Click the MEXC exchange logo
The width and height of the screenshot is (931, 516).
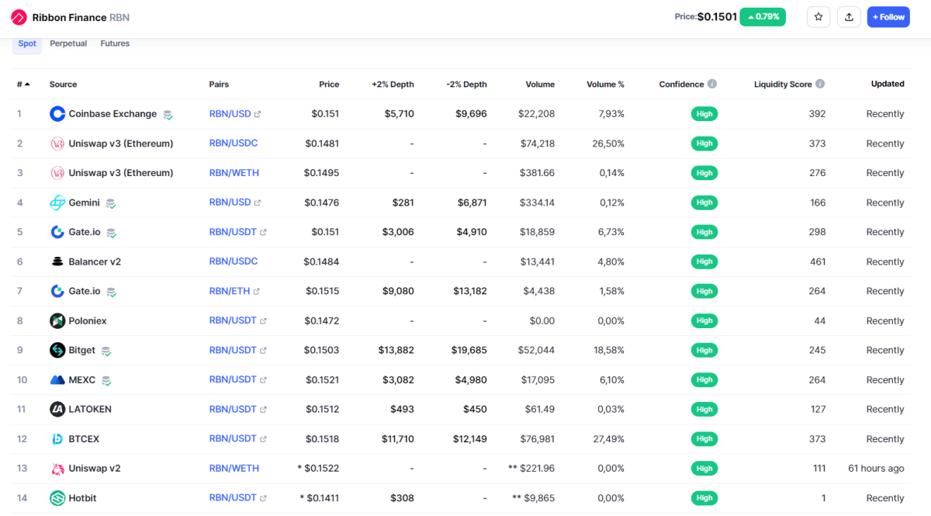57,379
